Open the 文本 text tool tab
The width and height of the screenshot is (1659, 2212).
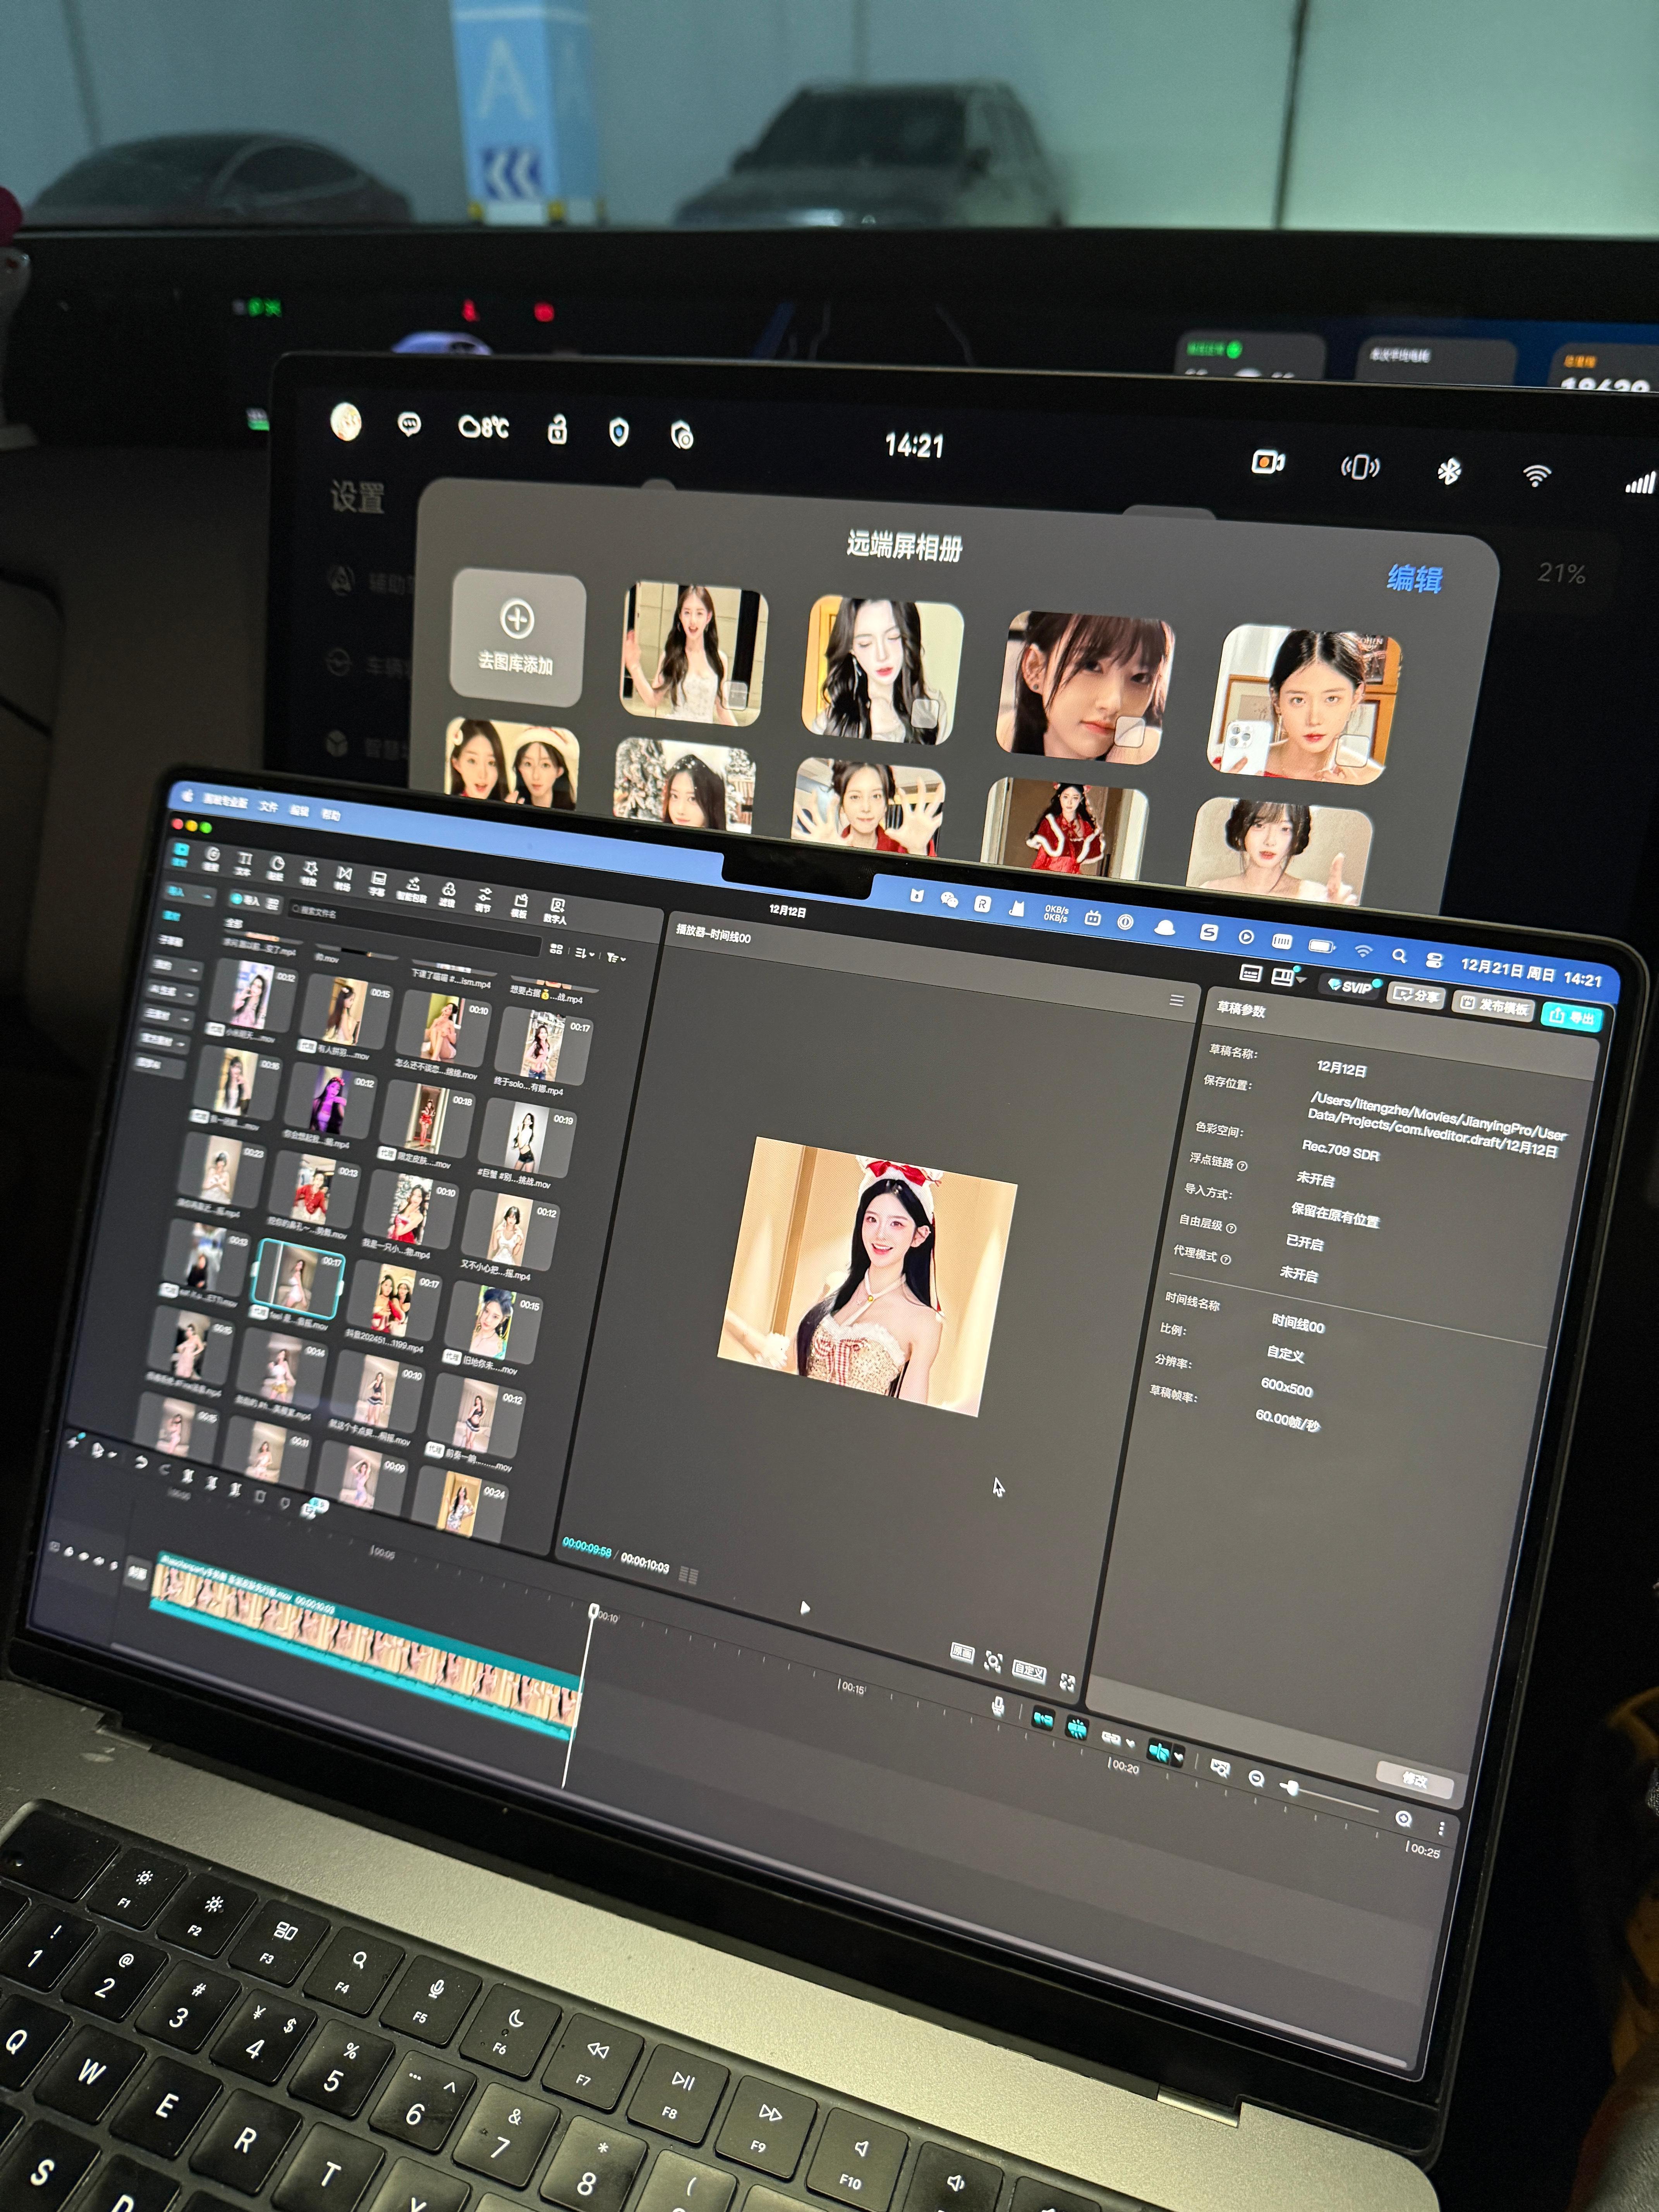tap(244, 864)
